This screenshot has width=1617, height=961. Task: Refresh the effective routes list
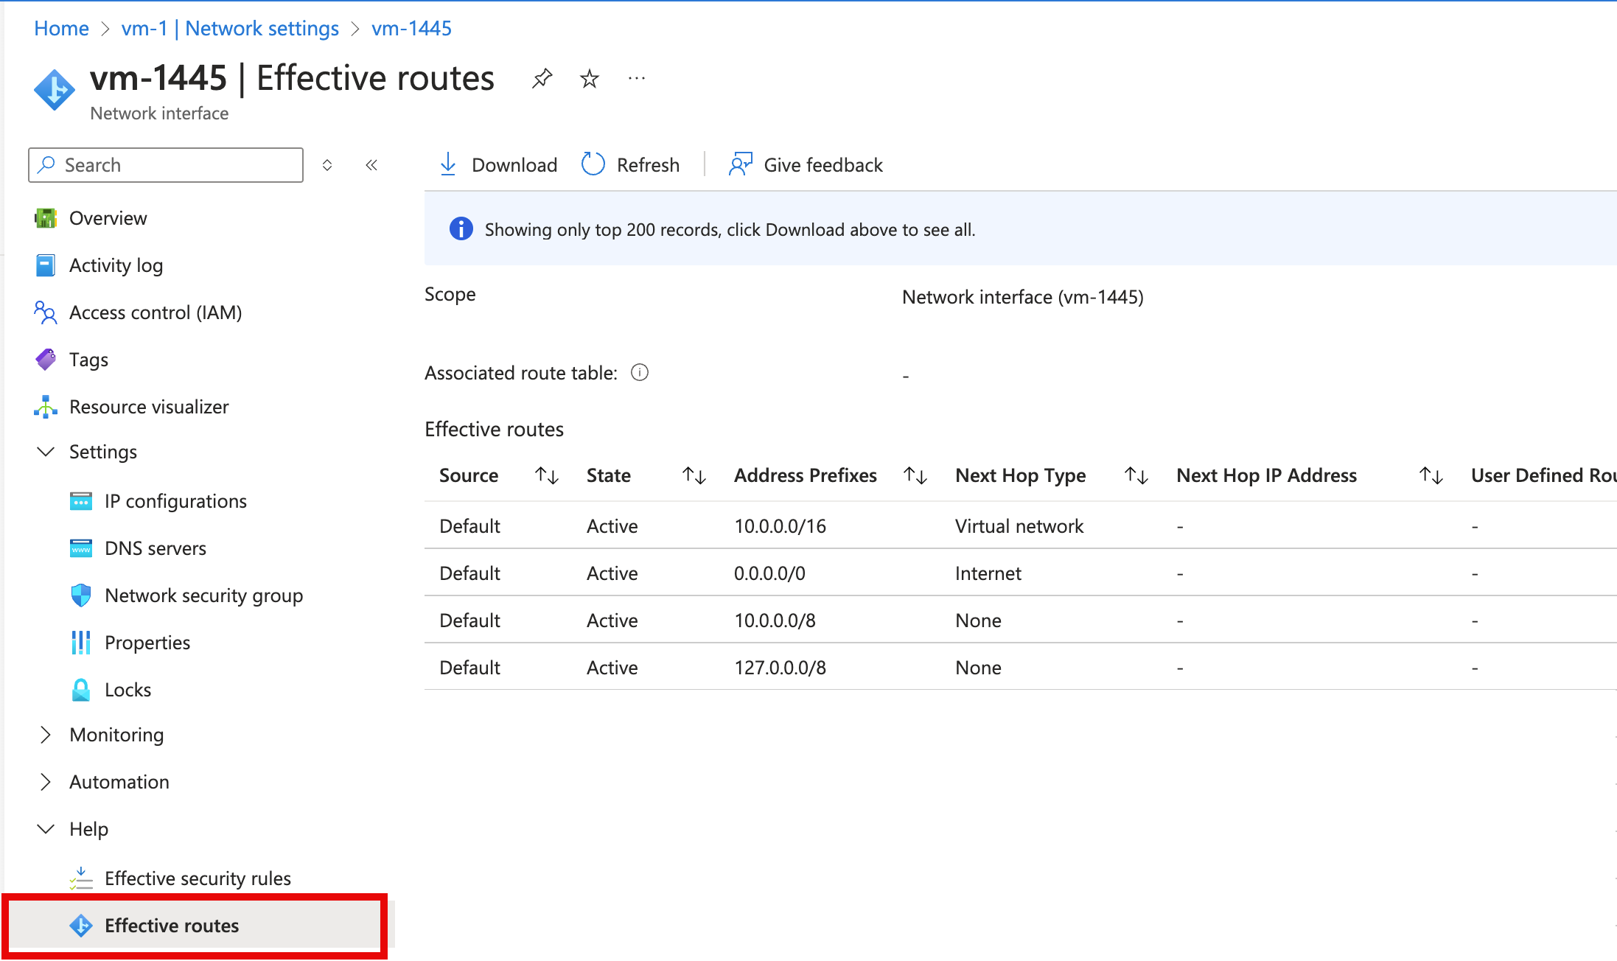tap(631, 164)
